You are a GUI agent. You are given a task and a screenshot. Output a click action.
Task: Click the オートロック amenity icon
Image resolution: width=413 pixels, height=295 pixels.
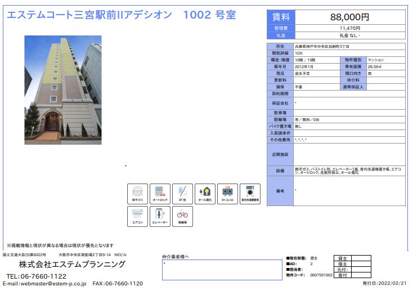click(x=160, y=194)
